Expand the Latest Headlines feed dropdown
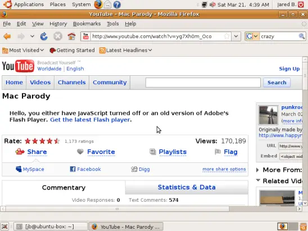The width and height of the screenshot is (308, 231). point(126,50)
